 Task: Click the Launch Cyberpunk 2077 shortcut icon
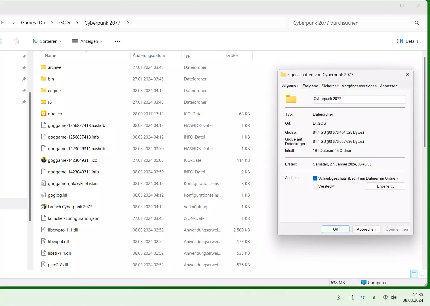44,207
